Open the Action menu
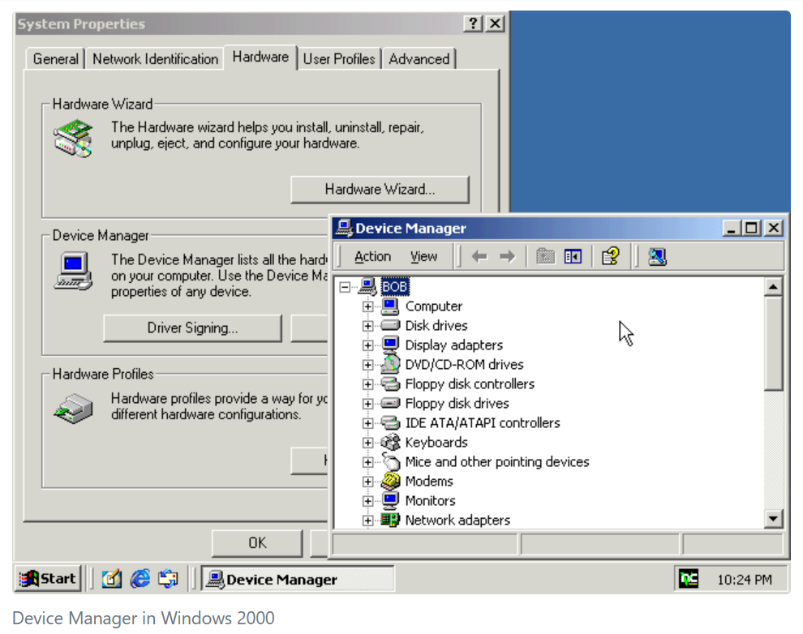The image size is (803, 634). (372, 256)
